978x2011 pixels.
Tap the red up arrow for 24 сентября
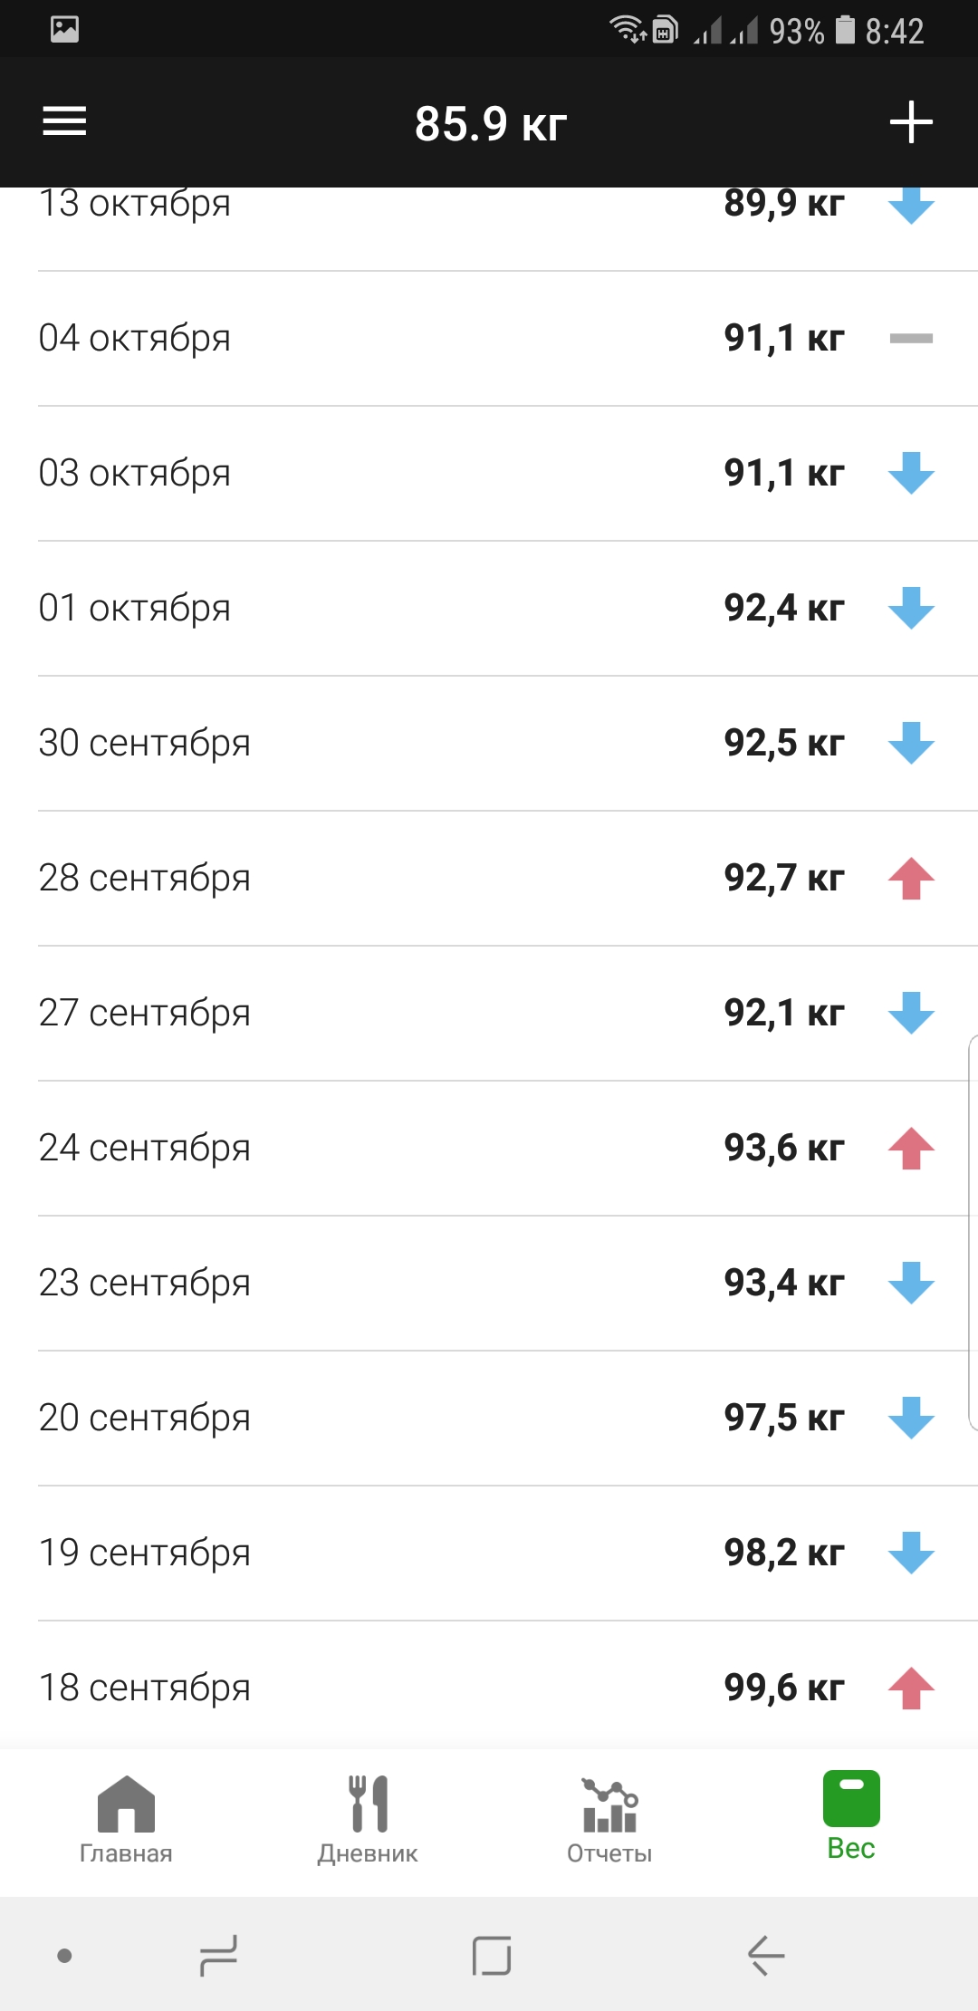pos(911,1148)
